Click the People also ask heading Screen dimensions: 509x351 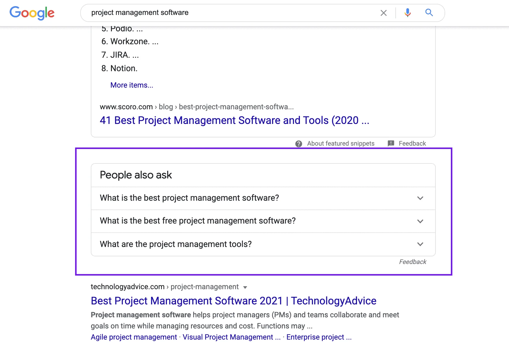tap(136, 175)
